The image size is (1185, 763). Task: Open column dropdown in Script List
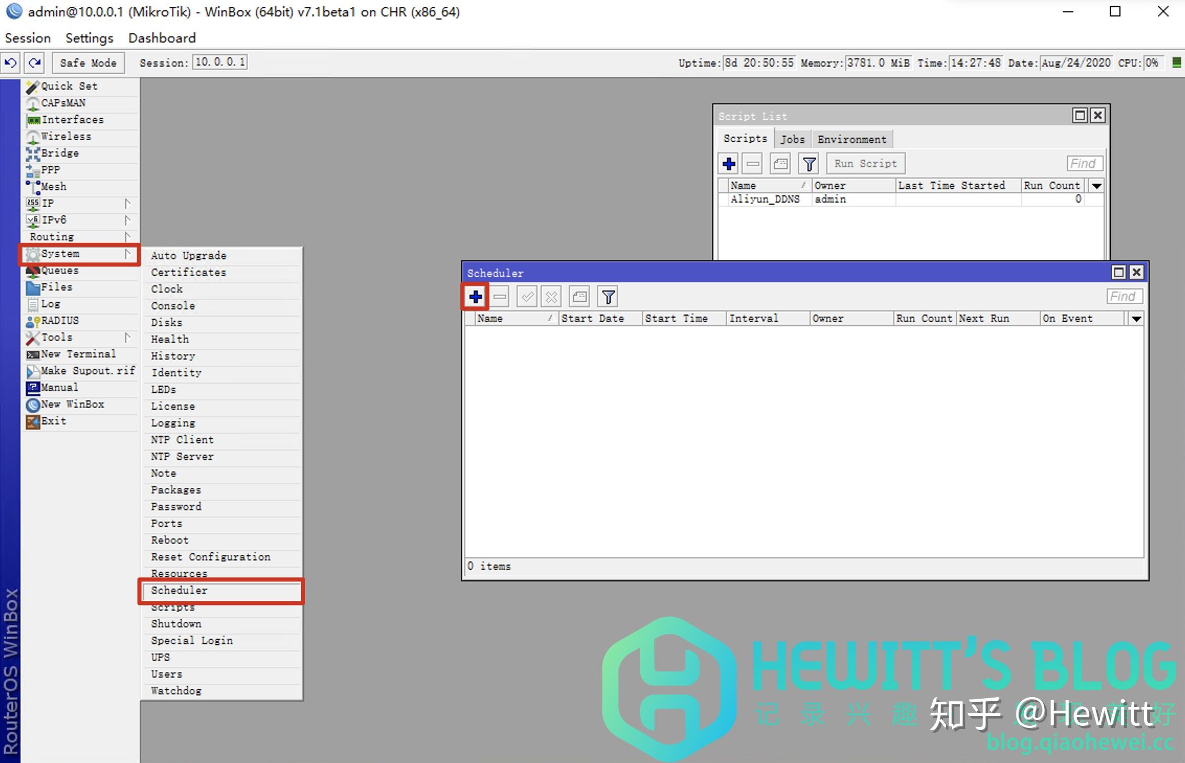pos(1097,186)
